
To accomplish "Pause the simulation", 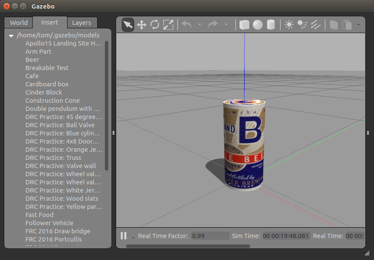I will click(x=124, y=236).
